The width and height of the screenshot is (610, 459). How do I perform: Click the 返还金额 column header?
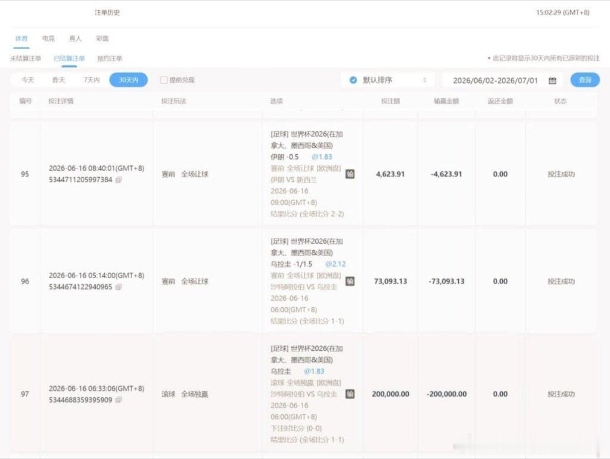(500, 101)
